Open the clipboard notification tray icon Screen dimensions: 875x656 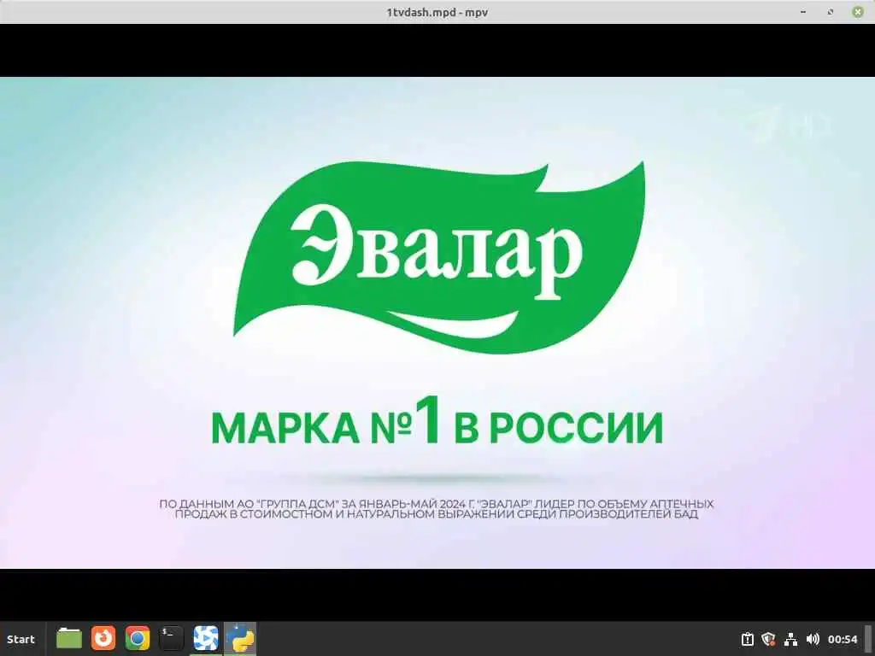click(747, 639)
